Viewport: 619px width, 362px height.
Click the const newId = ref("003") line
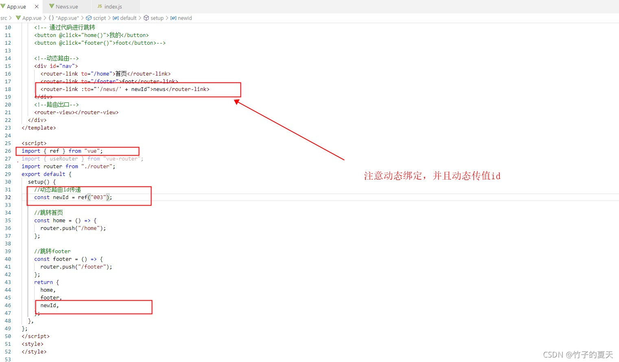(x=73, y=197)
